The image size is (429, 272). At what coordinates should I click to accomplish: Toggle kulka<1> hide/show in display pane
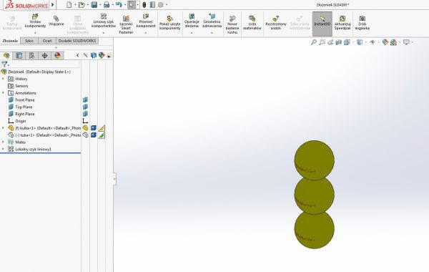click(85, 128)
